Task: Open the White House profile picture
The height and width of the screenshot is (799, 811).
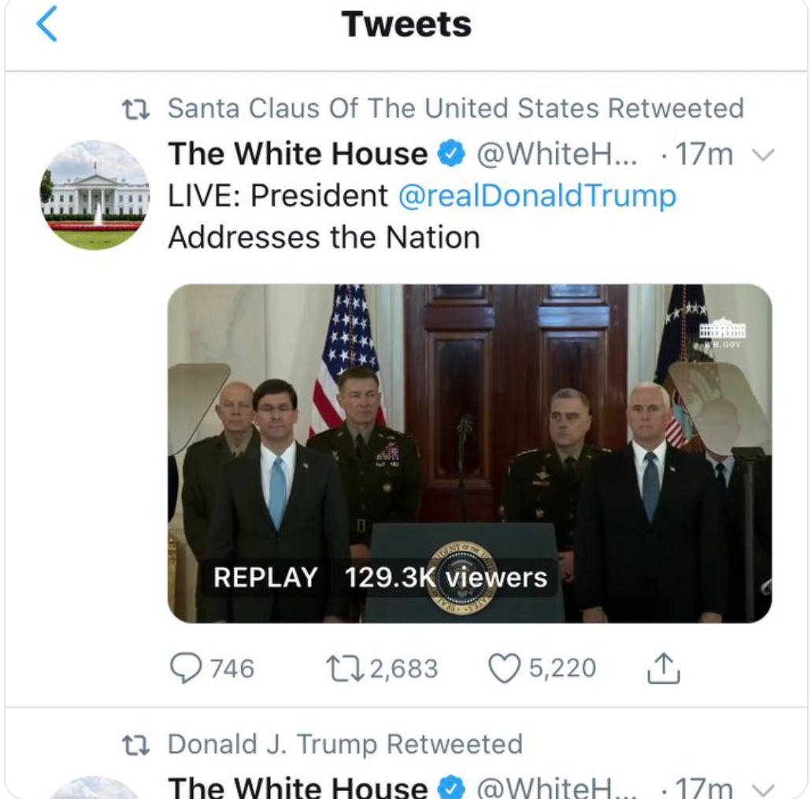Action: pyautogui.click(x=94, y=195)
